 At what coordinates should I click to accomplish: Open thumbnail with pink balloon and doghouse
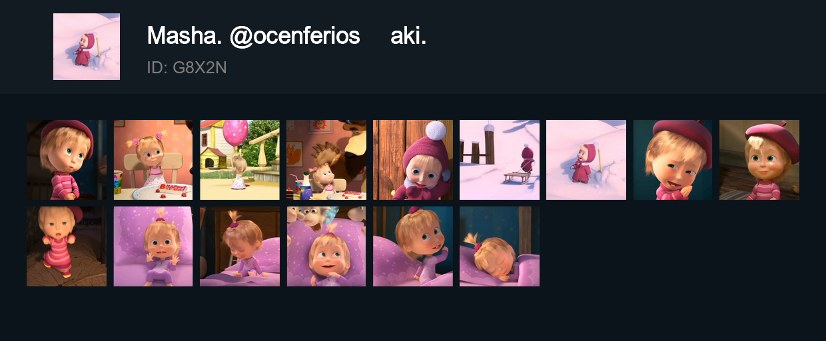click(240, 160)
